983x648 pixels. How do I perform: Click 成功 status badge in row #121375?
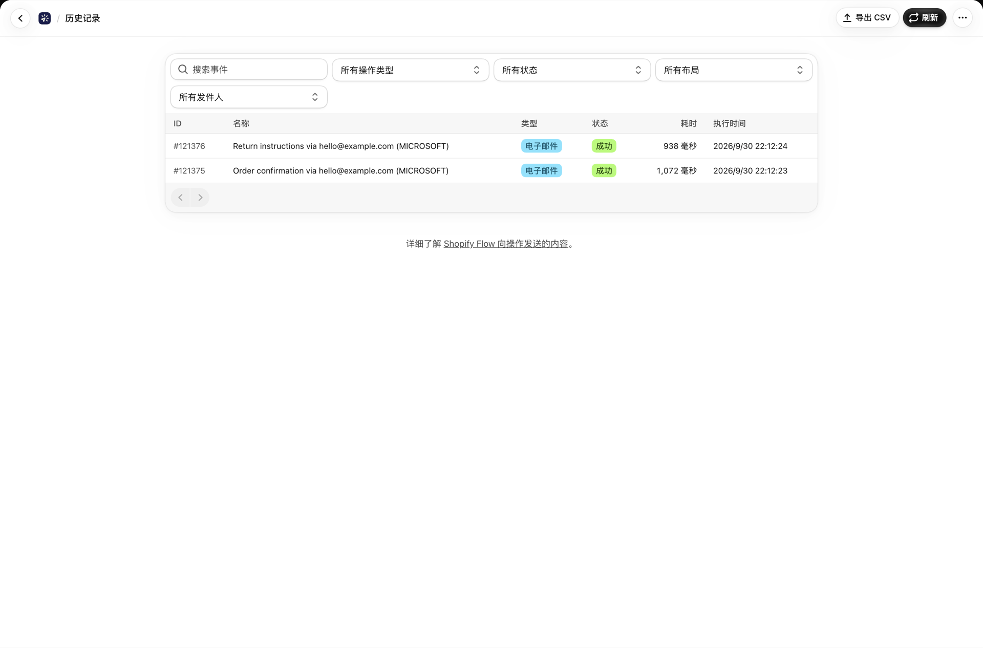[604, 171]
